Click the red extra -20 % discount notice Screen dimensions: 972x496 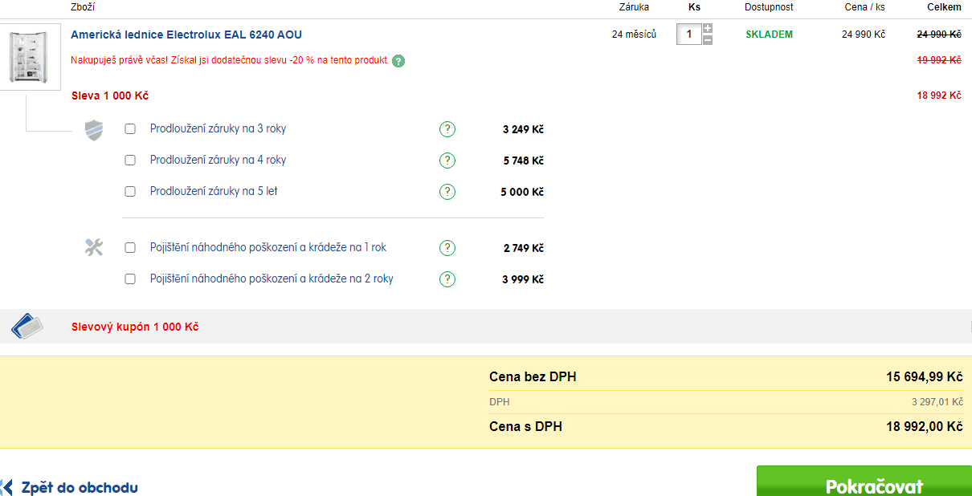pyautogui.click(x=230, y=60)
